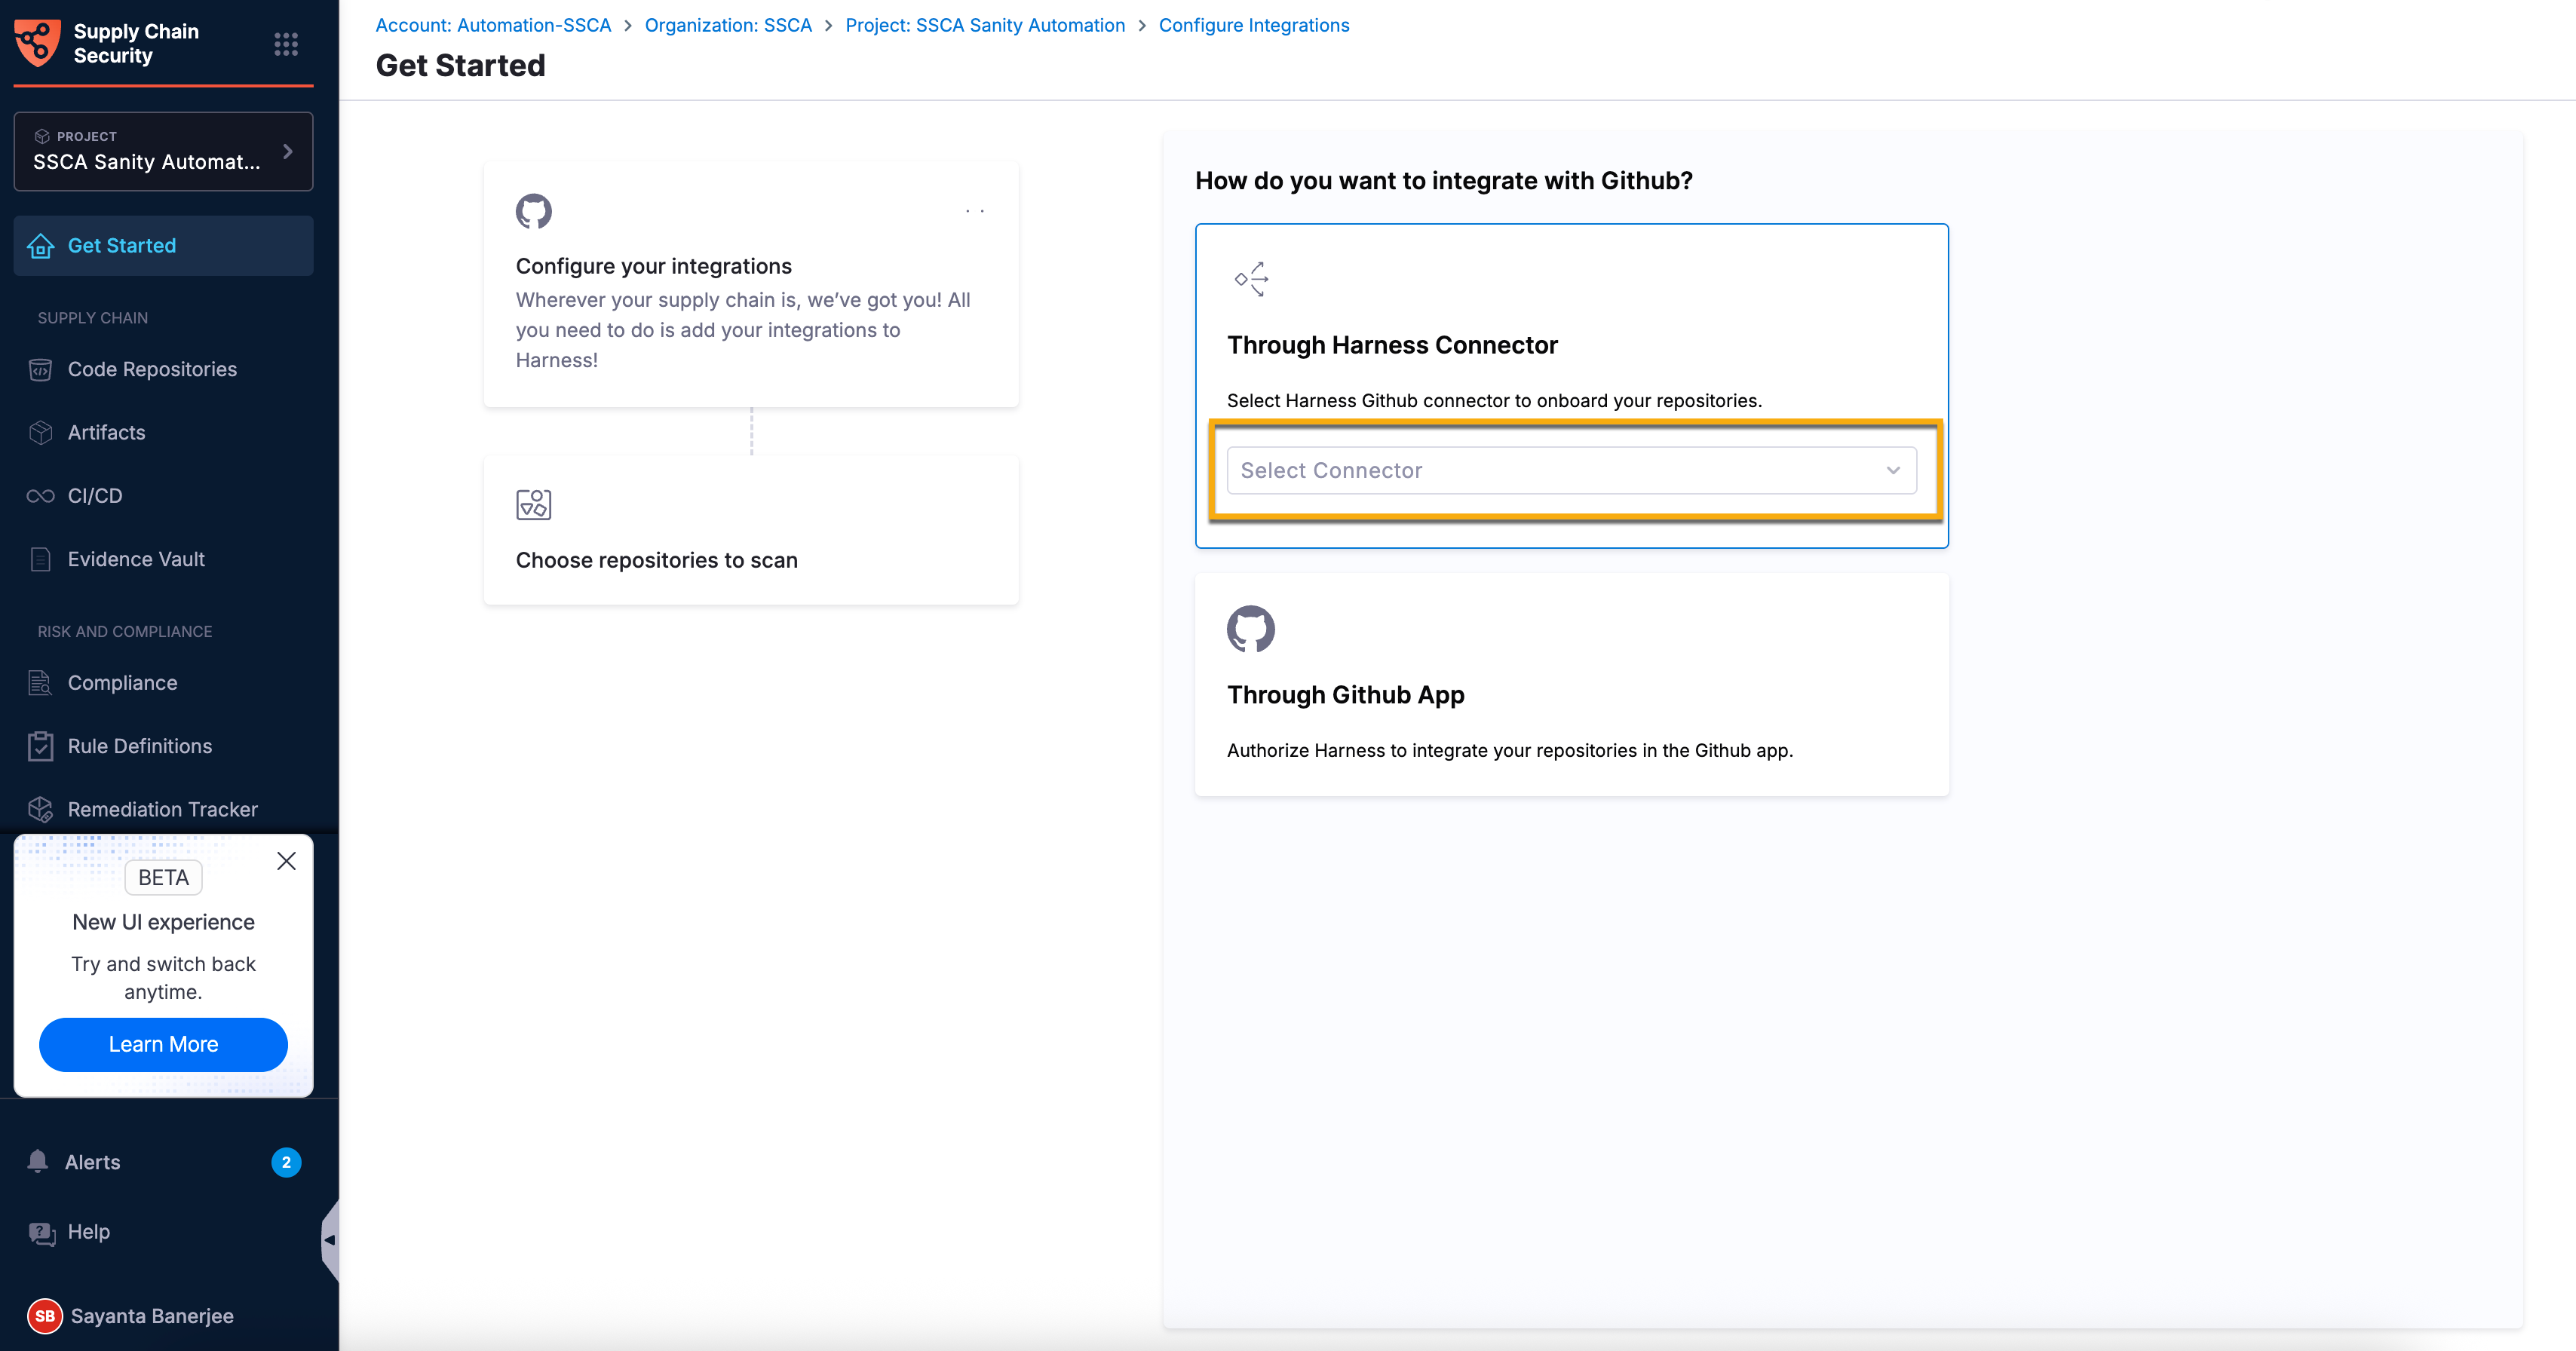Click the Learn More button
The image size is (2576, 1351).
coord(163,1044)
